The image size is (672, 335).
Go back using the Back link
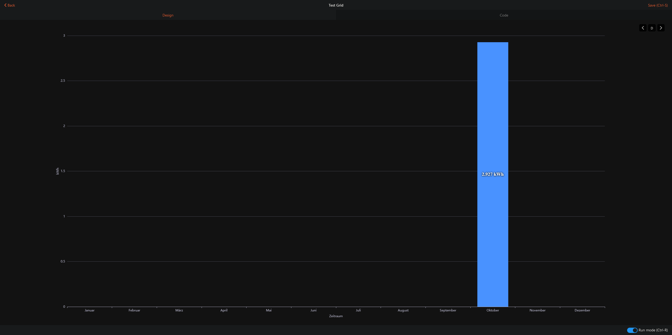(x=10, y=5)
